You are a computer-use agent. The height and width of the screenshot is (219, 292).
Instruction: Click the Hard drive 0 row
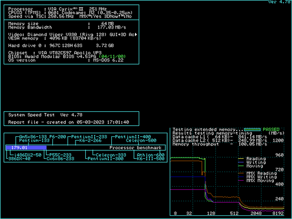pyautogui.click(x=61, y=46)
